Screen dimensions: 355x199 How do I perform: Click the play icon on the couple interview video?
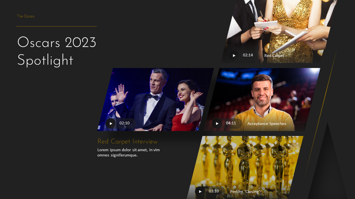[x=111, y=123]
